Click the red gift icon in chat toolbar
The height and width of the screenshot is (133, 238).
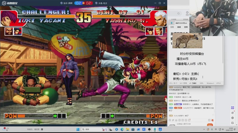pos(212,120)
